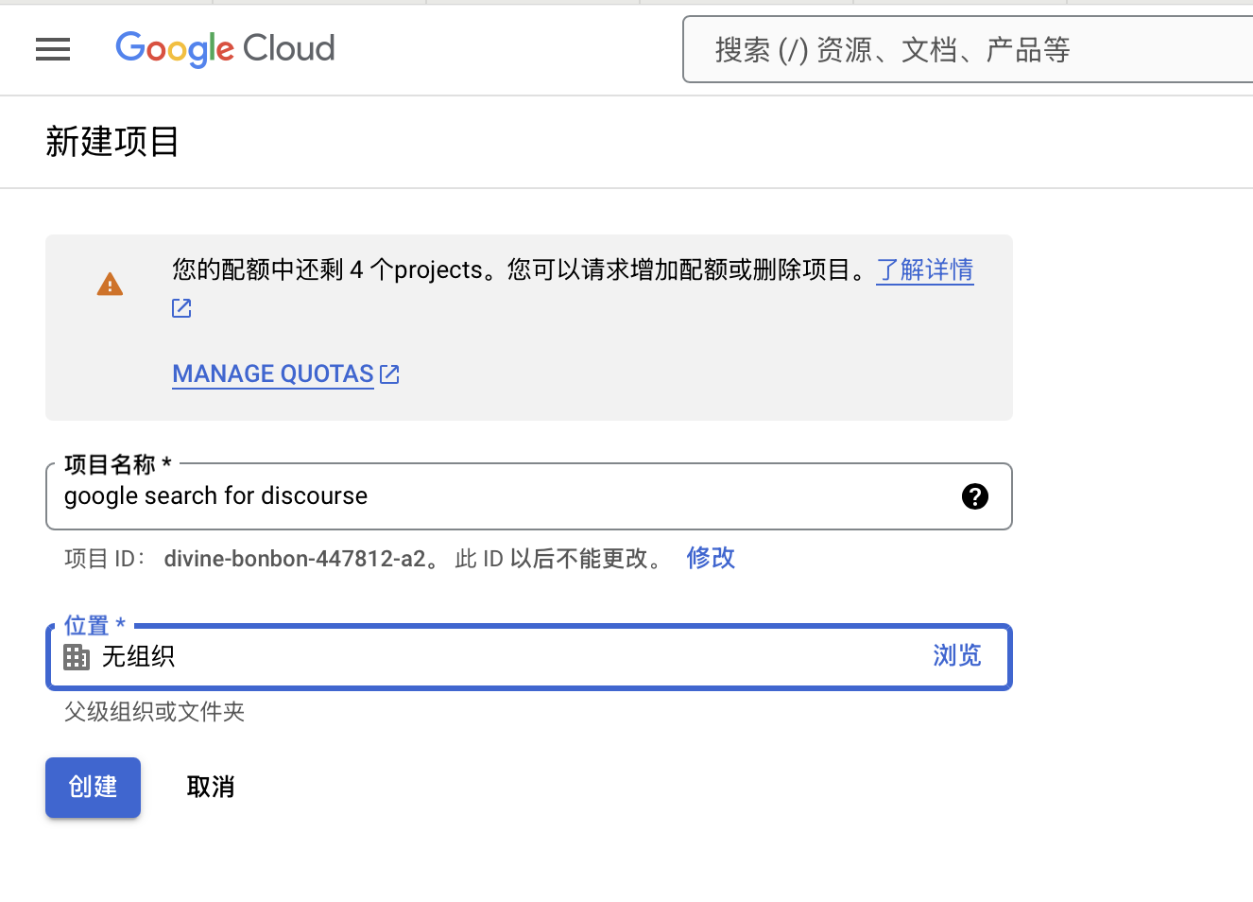This screenshot has width=1253, height=902.
Task: Open the MANAGE QUOTAS link
Action: tap(272, 373)
